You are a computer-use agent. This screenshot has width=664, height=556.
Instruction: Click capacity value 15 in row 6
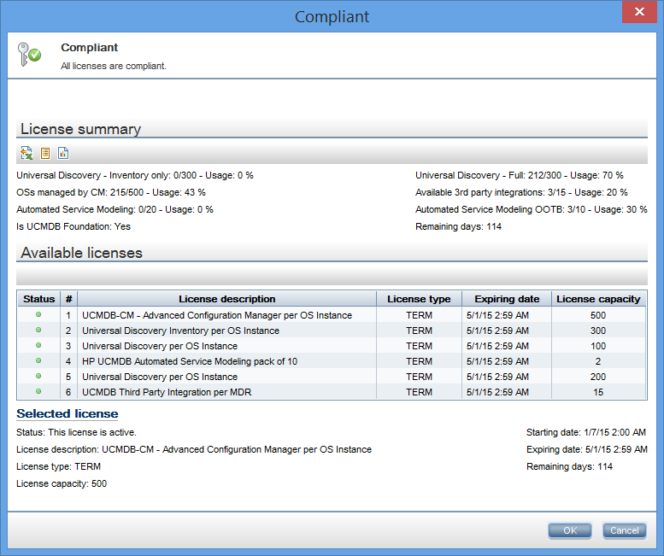(x=598, y=392)
